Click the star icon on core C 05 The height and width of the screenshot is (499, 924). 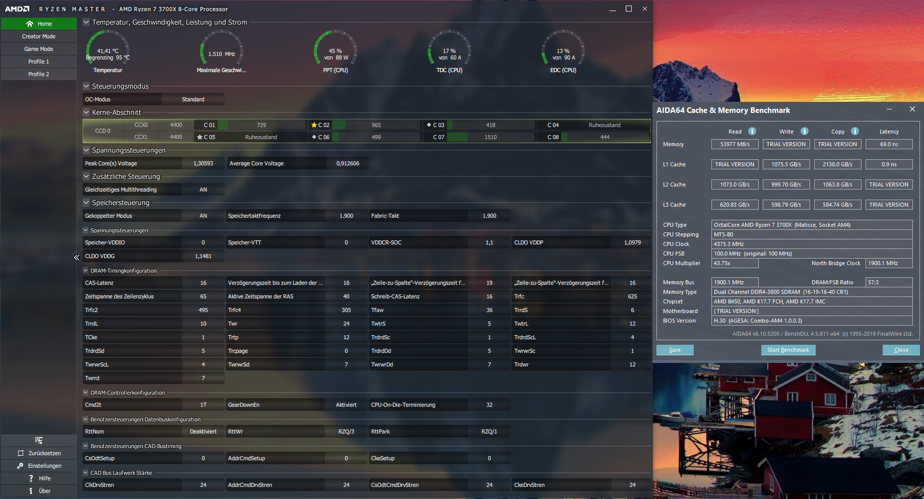point(200,137)
